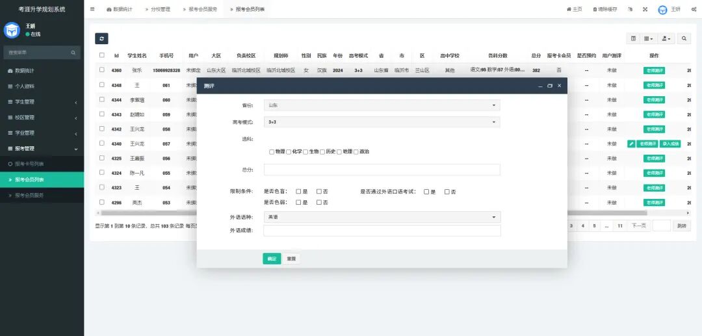Open 个人资料 in the sidebar
702x336 pixels.
[x=42, y=86]
